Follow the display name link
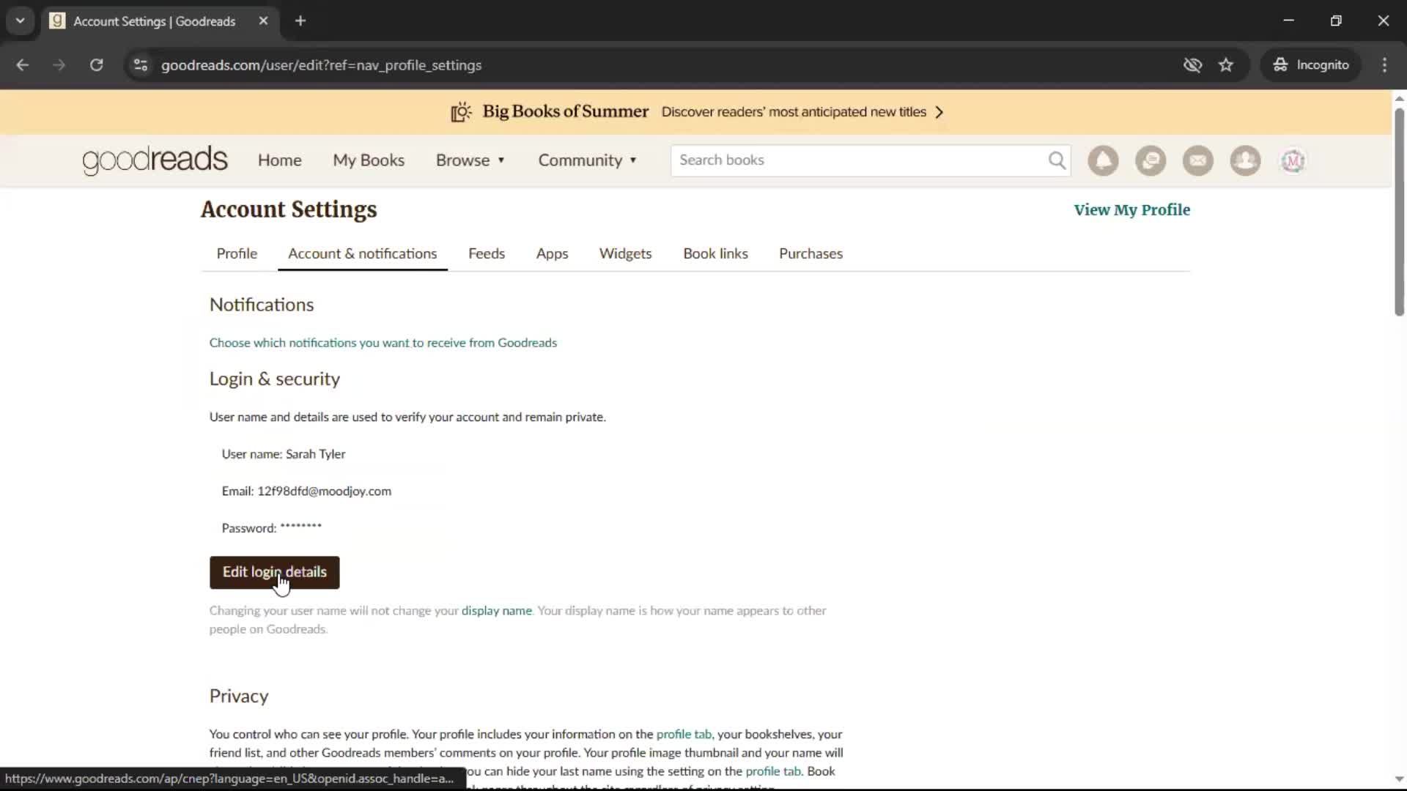 (x=496, y=611)
